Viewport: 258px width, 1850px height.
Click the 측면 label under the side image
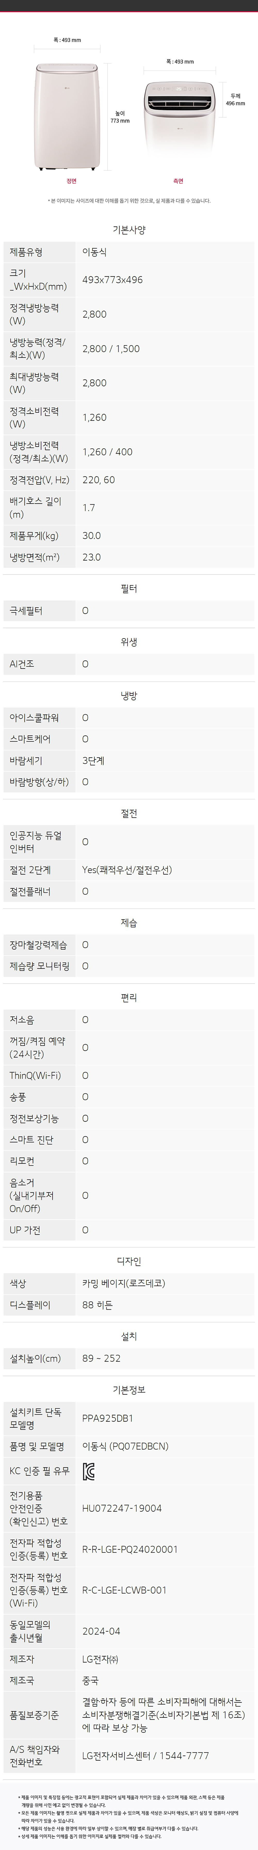pos(178,181)
